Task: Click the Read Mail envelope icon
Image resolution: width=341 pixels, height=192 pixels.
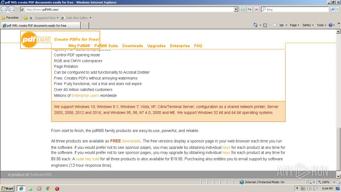Action: coord(275,25)
